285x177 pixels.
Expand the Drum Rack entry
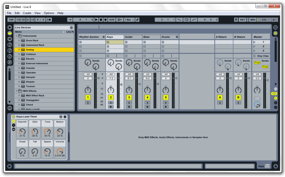pos(19,40)
